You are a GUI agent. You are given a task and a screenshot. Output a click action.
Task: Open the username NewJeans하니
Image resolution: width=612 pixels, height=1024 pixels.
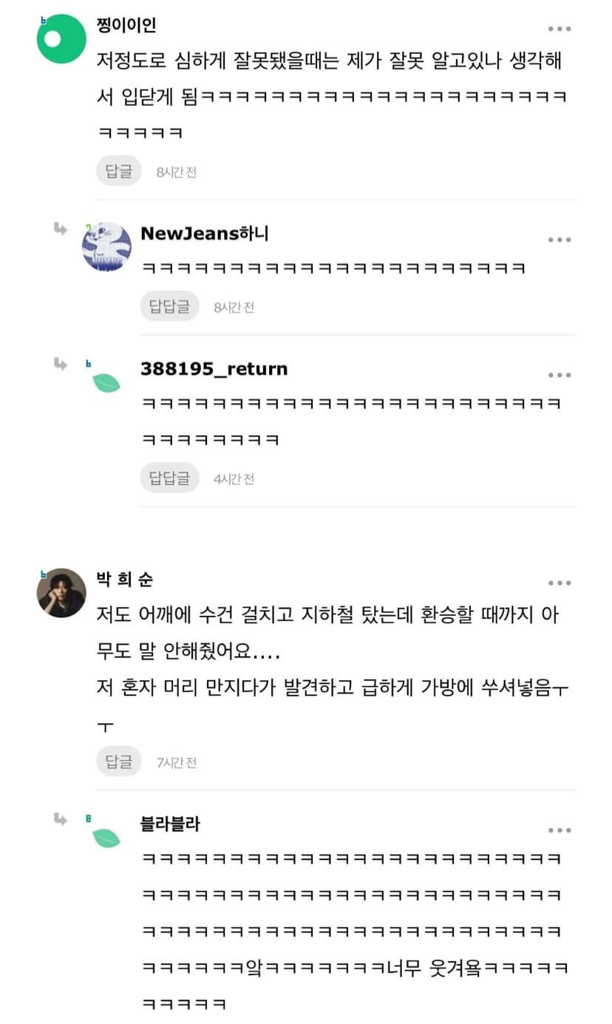(204, 234)
